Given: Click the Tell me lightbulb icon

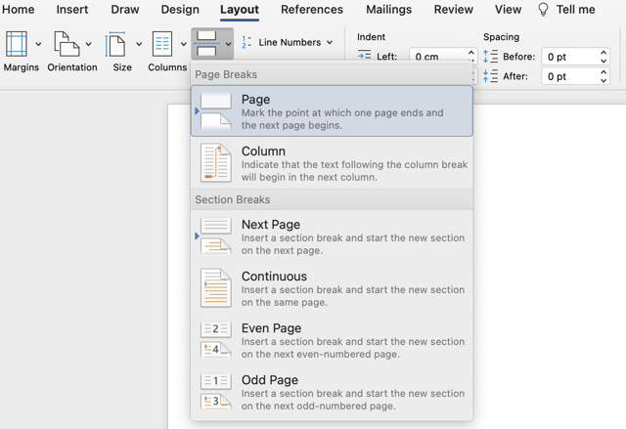Looking at the screenshot, I should pyautogui.click(x=544, y=10).
